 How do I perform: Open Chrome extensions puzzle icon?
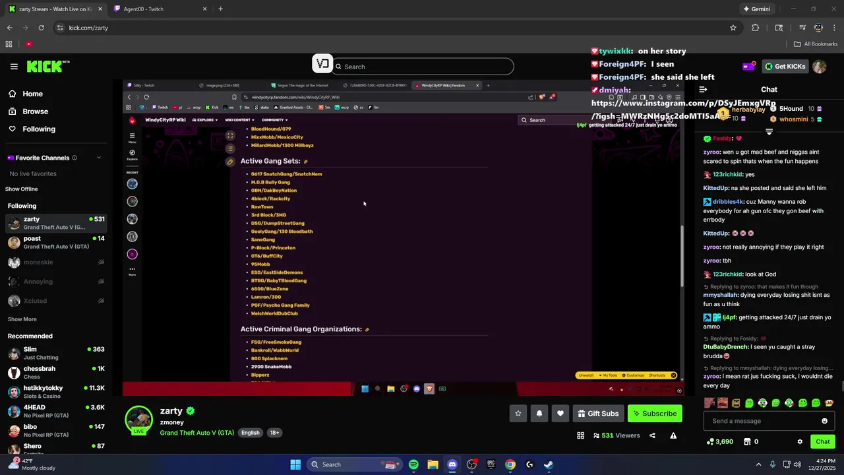pyautogui.click(x=756, y=28)
